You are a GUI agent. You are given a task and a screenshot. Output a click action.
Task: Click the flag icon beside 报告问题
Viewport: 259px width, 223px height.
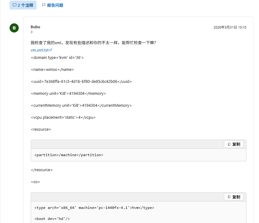[x=44, y=5]
